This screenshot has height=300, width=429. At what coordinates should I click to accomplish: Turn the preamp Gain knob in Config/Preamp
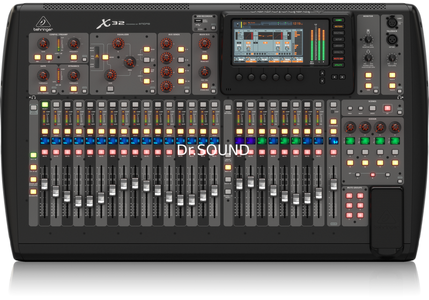click(43, 43)
